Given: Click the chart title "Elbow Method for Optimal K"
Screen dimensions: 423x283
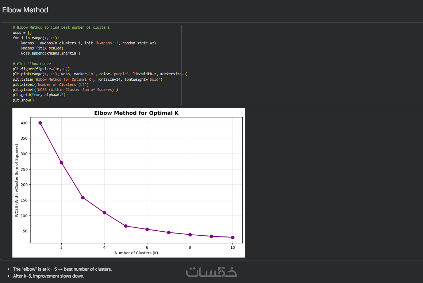Looking at the screenshot, I should coord(136,113).
